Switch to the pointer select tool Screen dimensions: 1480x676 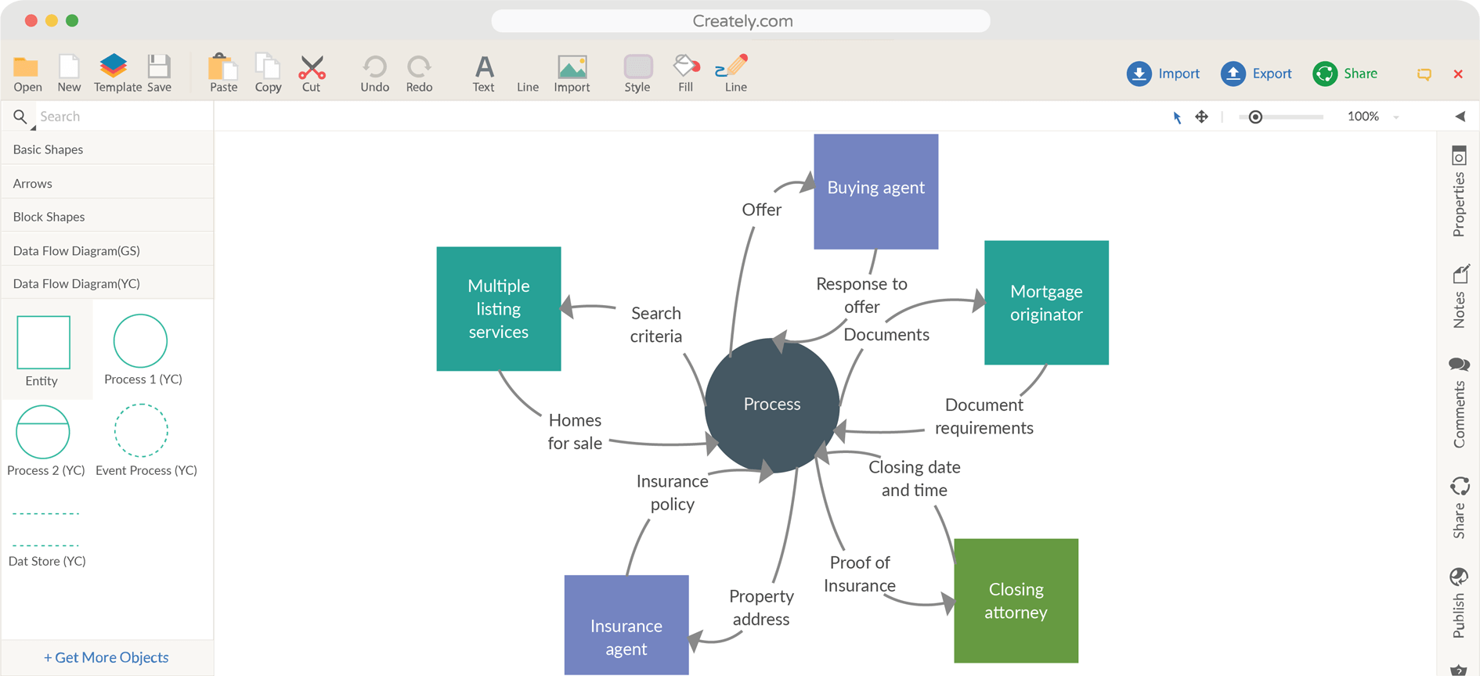(x=1177, y=117)
